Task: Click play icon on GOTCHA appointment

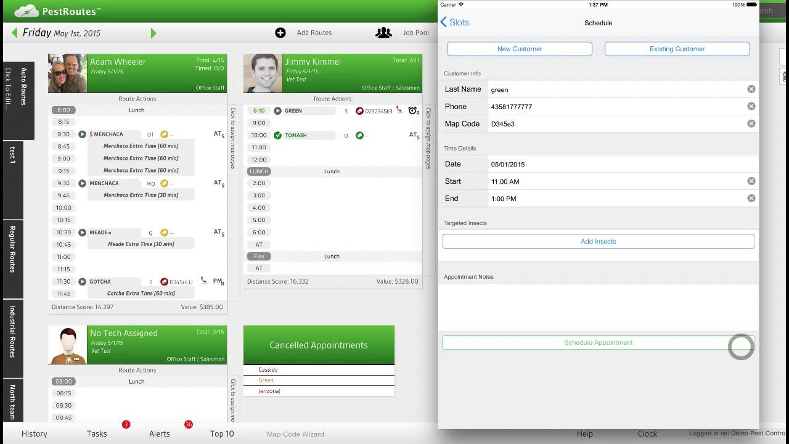Action: click(x=82, y=281)
